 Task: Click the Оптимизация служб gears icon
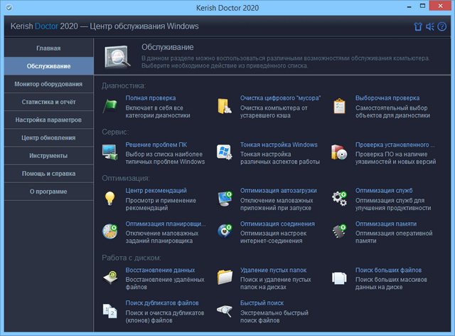click(x=341, y=199)
